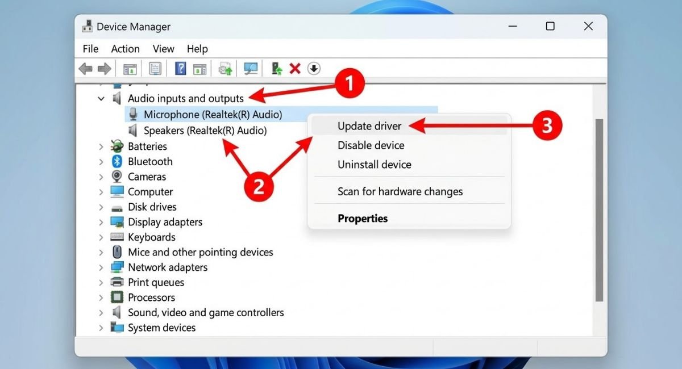Click the Scan for hardware changes monitor icon
This screenshot has height=369, width=682.
(x=251, y=69)
